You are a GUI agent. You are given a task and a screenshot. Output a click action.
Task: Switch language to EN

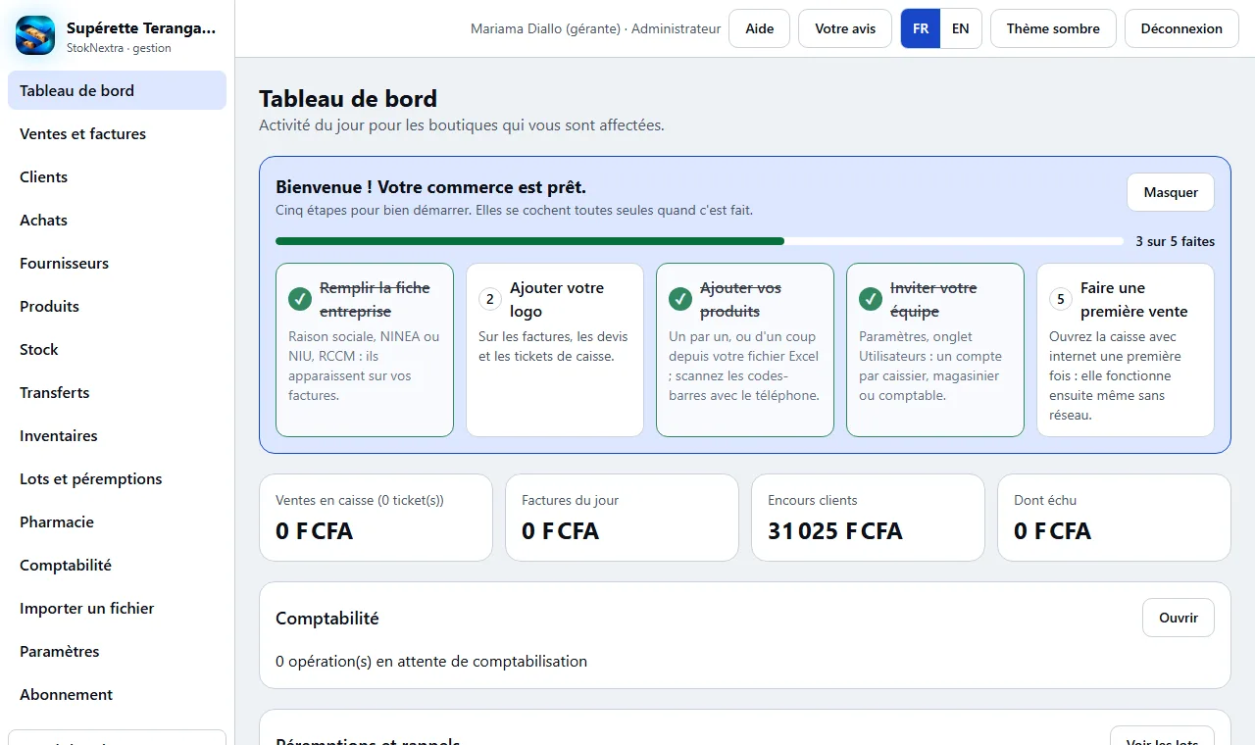[x=961, y=28]
